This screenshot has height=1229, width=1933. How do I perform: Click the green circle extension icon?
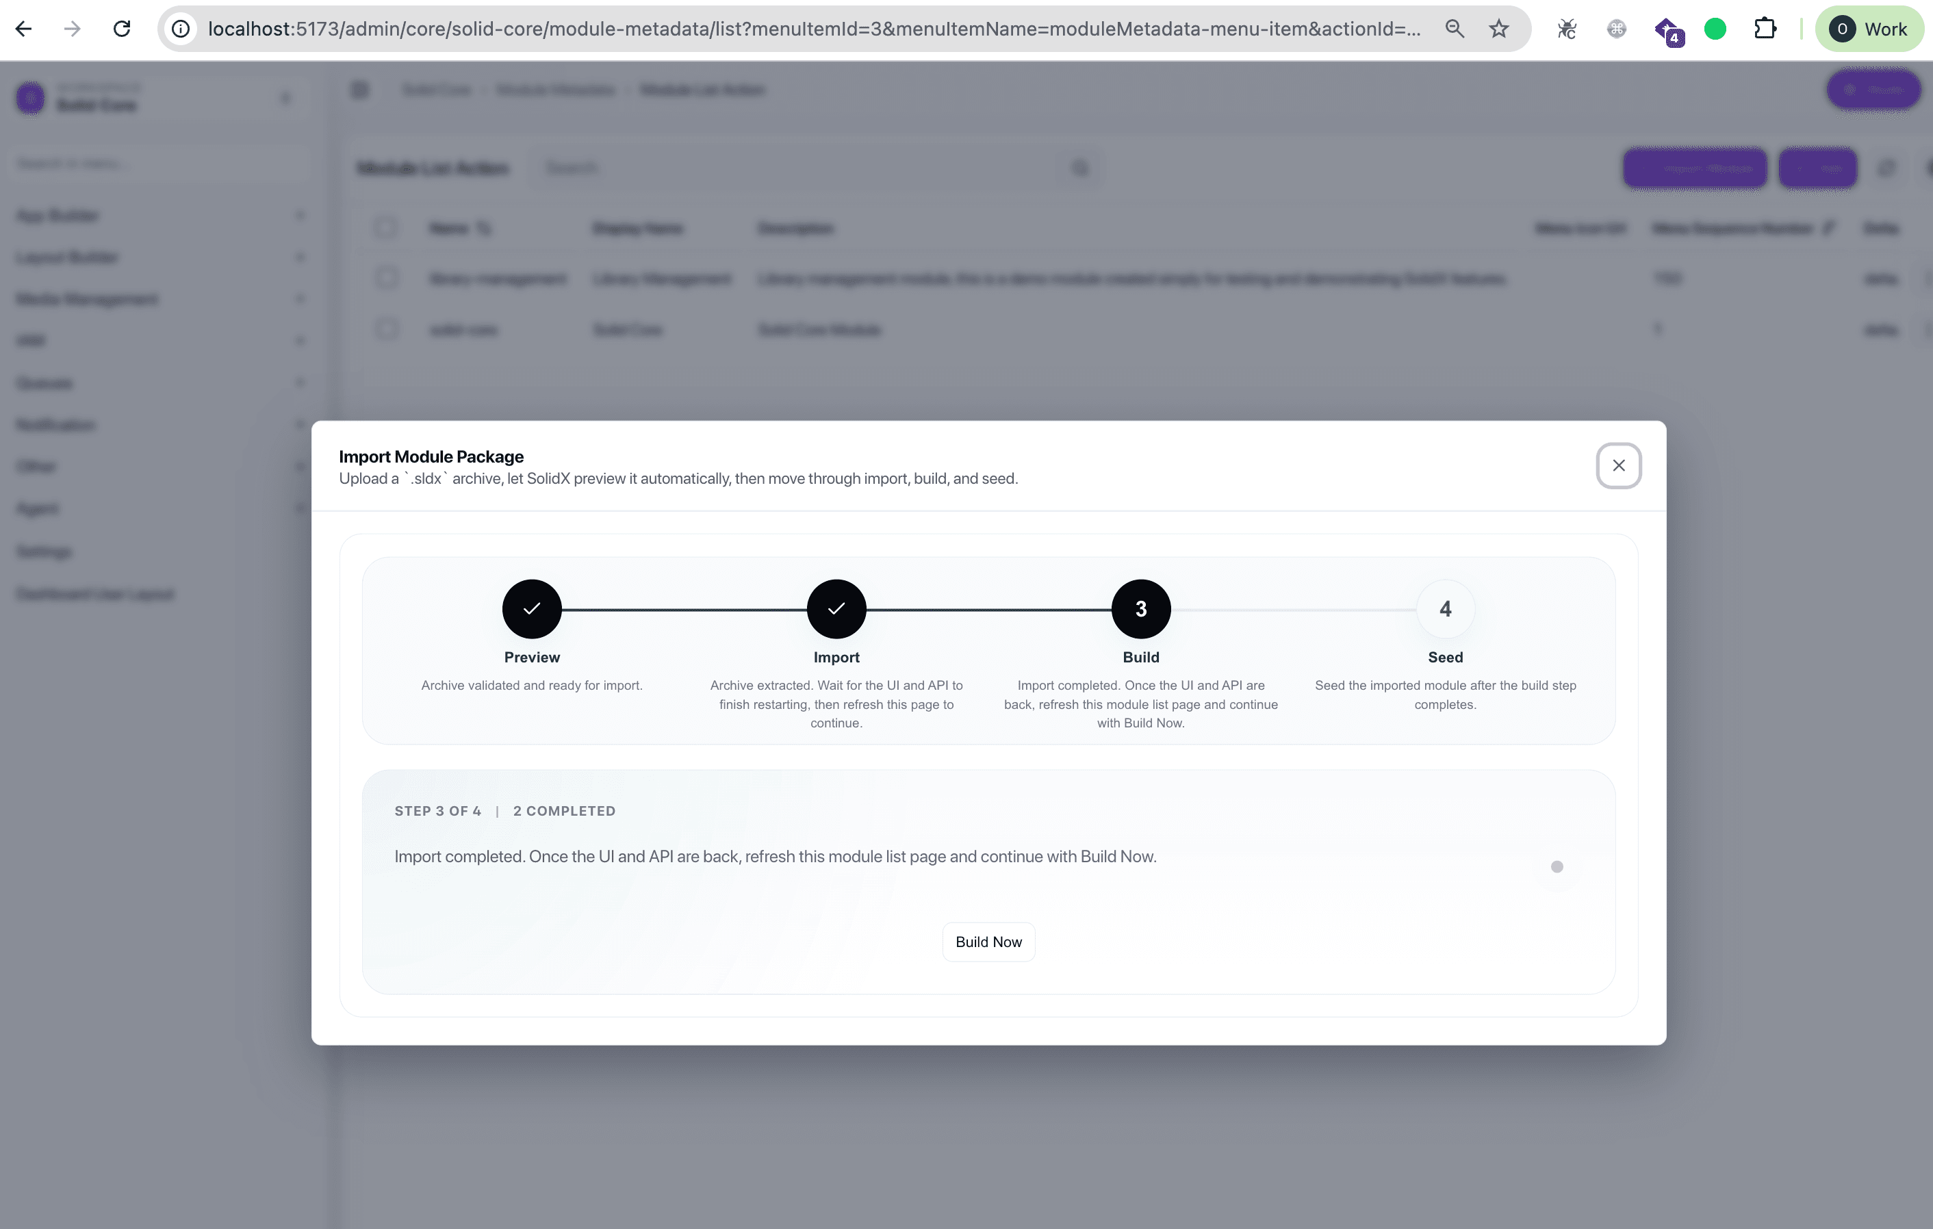click(x=1715, y=29)
